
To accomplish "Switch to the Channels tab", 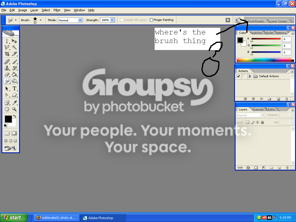I will pyautogui.click(x=258, y=110).
